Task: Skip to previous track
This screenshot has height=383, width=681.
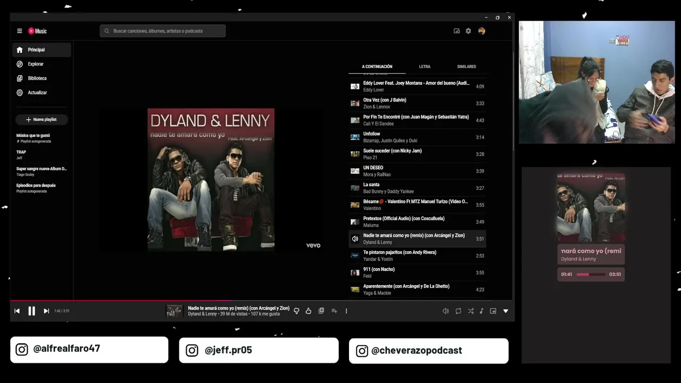Action: (x=17, y=311)
